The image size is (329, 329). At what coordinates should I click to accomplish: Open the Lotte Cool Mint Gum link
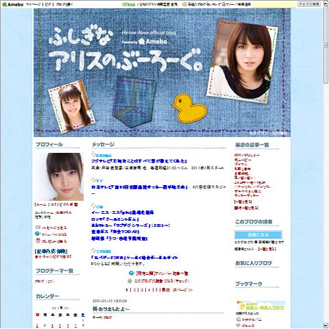coord(115,219)
